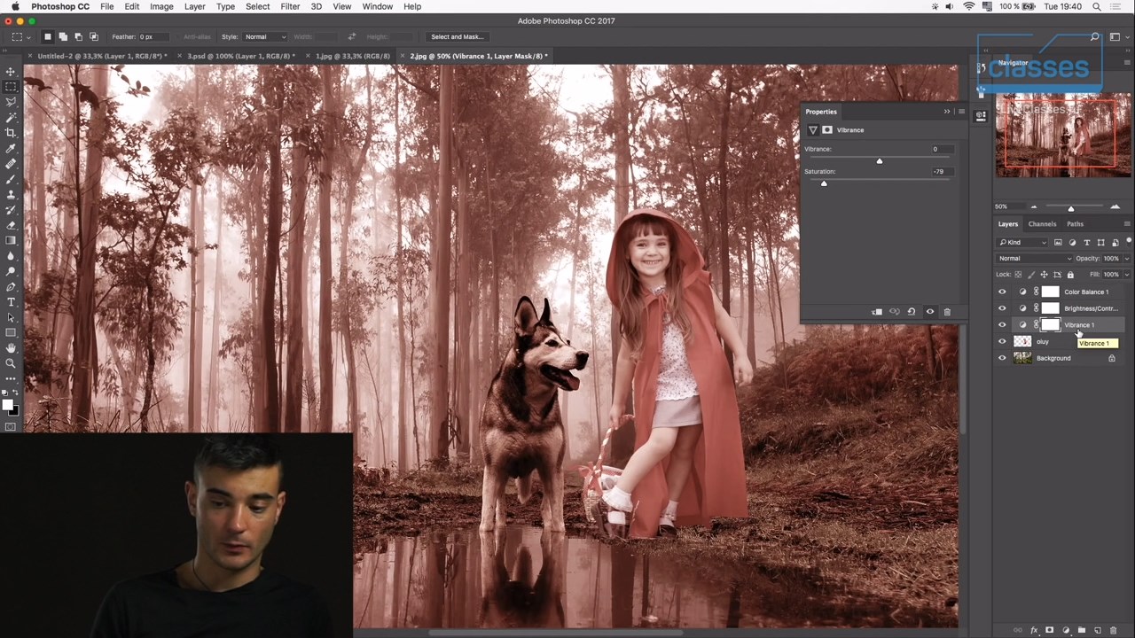Click Create new group folder icon
Image resolution: width=1135 pixels, height=638 pixels.
[1082, 630]
